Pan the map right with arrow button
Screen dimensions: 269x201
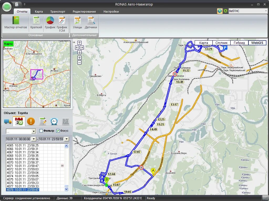82,48
